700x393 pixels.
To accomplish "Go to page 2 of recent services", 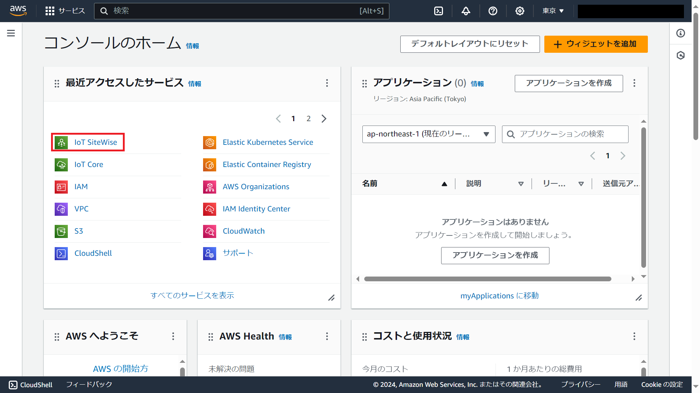I will (x=308, y=119).
